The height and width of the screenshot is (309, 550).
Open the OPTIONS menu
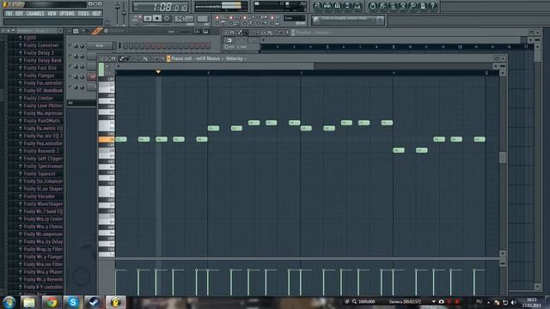pyautogui.click(x=67, y=14)
